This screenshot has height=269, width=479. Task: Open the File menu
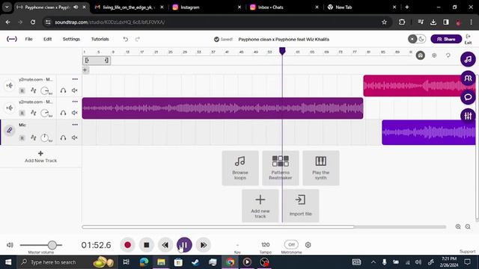pos(28,39)
